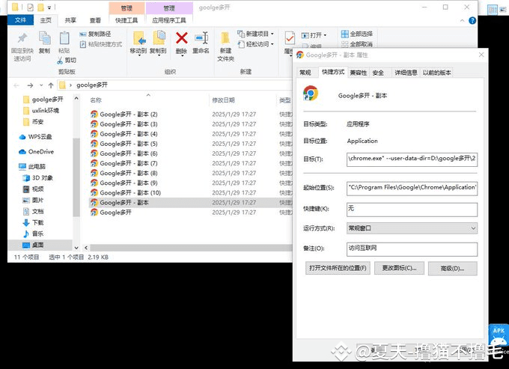Open 视频 folder in navigation pane
This screenshot has height=369, width=509.
(33, 189)
